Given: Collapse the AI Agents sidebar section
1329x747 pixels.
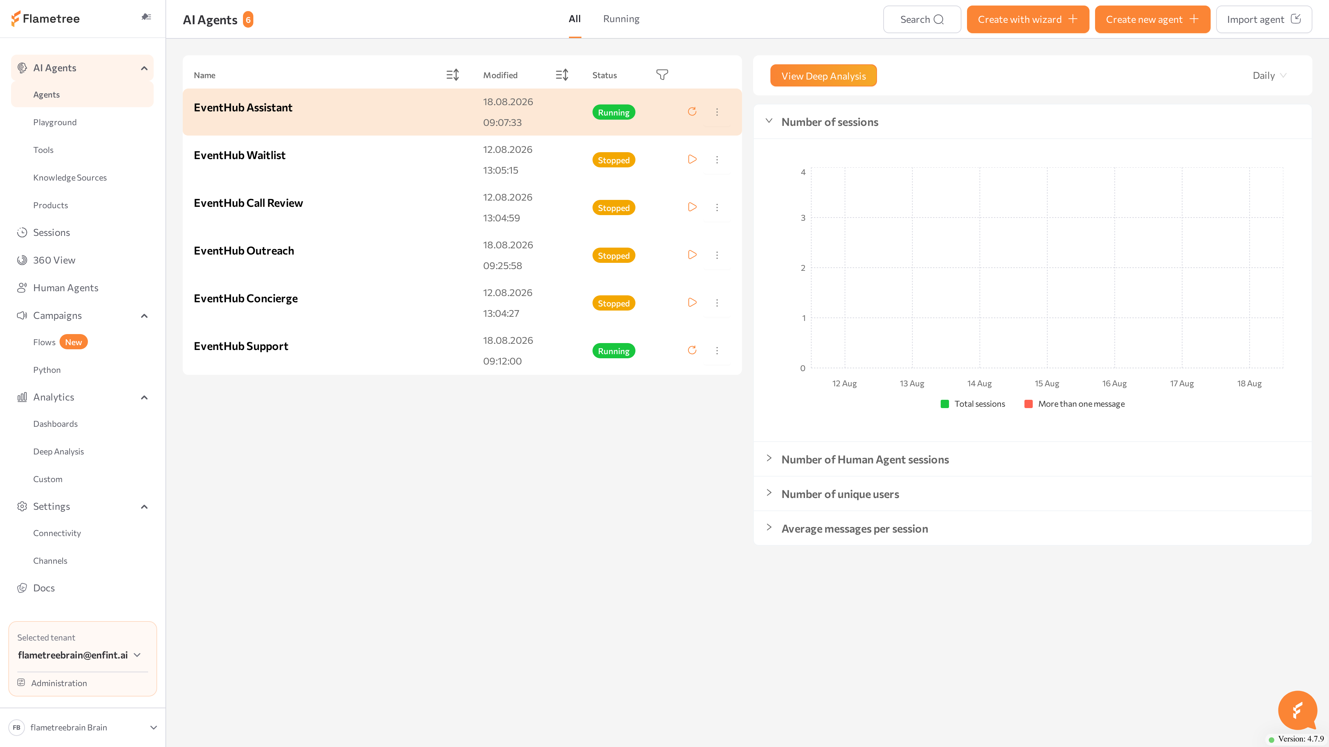Looking at the screenshot, I should (144, 68).
